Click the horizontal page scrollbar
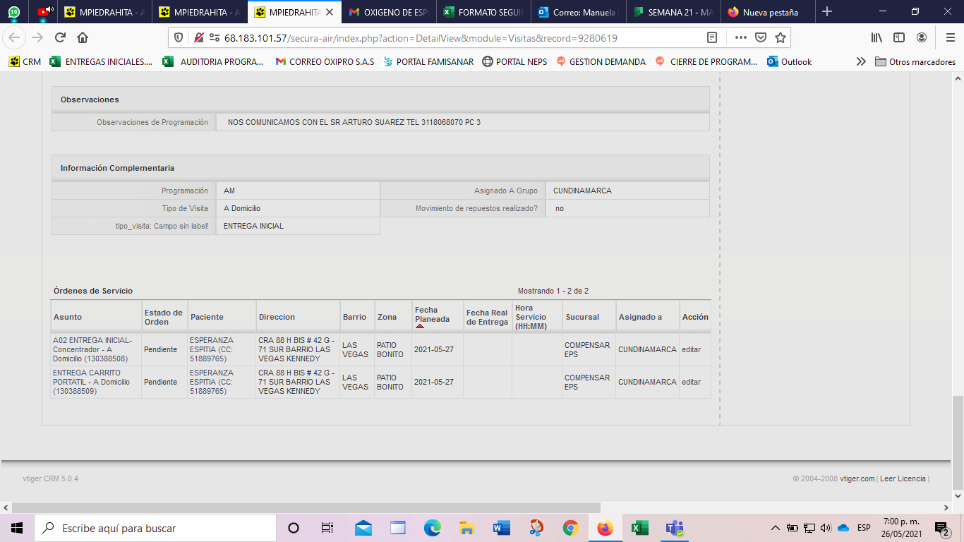The height and width of the screenshot is (542, 964). (306, 507)
